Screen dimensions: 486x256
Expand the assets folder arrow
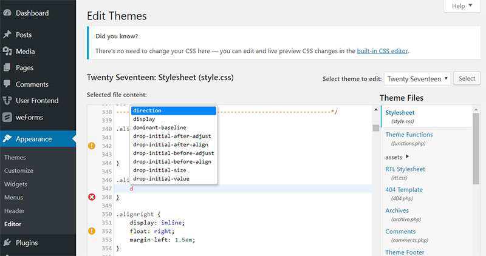click(x=407, y=157)
